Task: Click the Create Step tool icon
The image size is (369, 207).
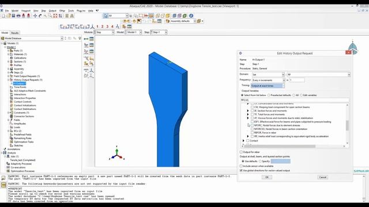Action: (86, 39)
